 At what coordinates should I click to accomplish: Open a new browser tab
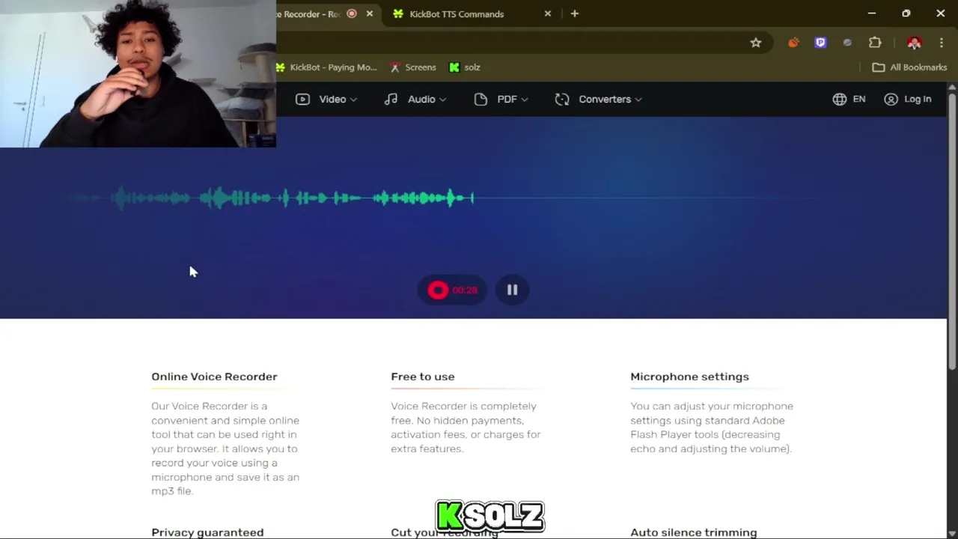point(575,13)
